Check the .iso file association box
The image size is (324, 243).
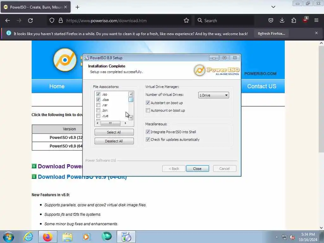pos(98,94)
